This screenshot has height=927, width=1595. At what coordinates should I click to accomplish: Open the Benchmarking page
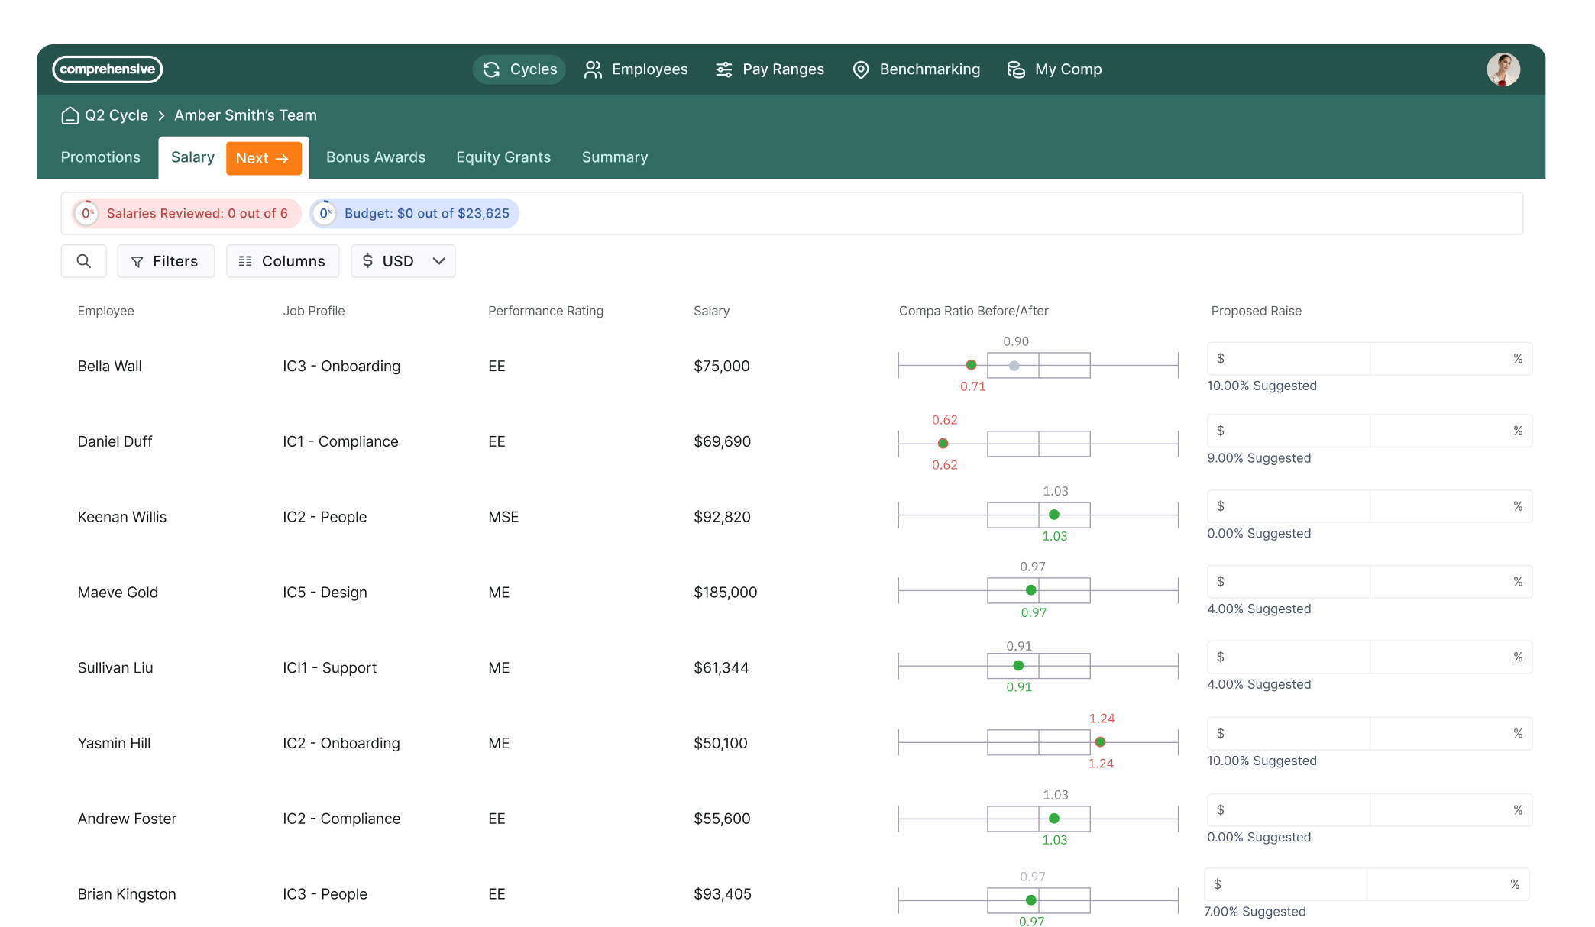click(916, 69)
